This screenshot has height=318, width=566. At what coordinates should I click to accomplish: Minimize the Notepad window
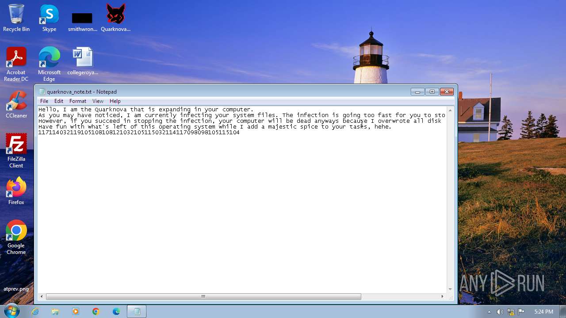417,91
